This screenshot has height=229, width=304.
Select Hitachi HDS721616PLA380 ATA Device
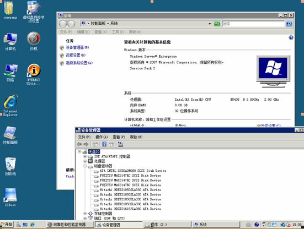pos(130,209)
